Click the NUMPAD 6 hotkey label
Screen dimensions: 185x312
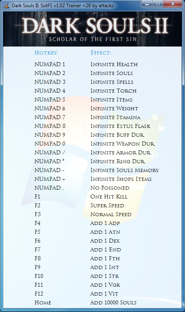(50, 108)
